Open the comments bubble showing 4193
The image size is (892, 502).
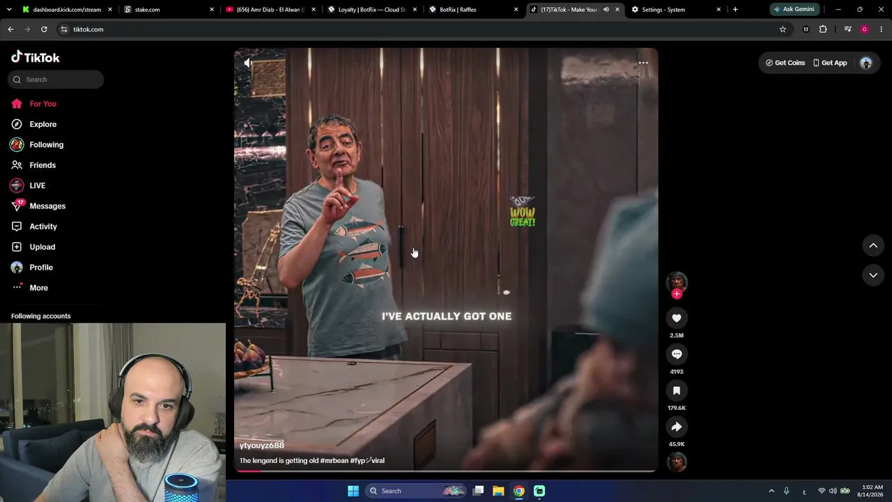coord(677,354)
